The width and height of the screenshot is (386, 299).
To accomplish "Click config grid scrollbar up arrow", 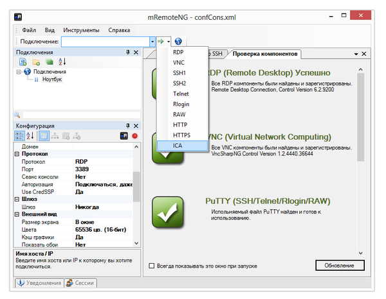I will pyautogui.click(x=136, y=147).
